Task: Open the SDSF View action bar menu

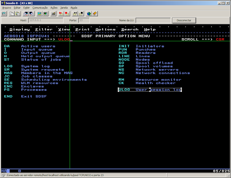Action: pos(64,29)
